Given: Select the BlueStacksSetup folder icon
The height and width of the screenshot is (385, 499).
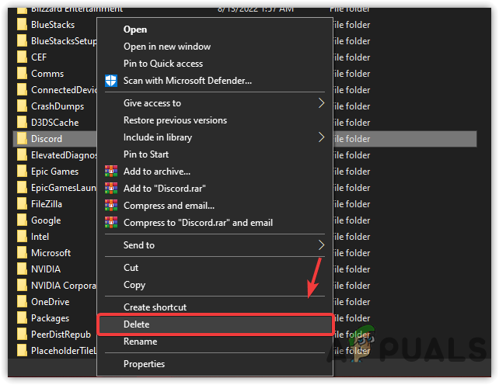Looking at the screenshot, I should (x=22, y=41).
